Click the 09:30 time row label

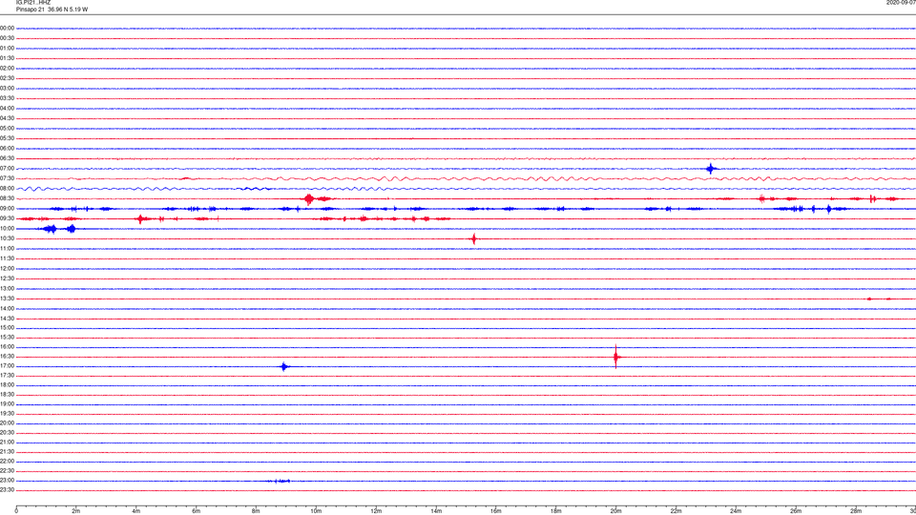pos(7,218)
